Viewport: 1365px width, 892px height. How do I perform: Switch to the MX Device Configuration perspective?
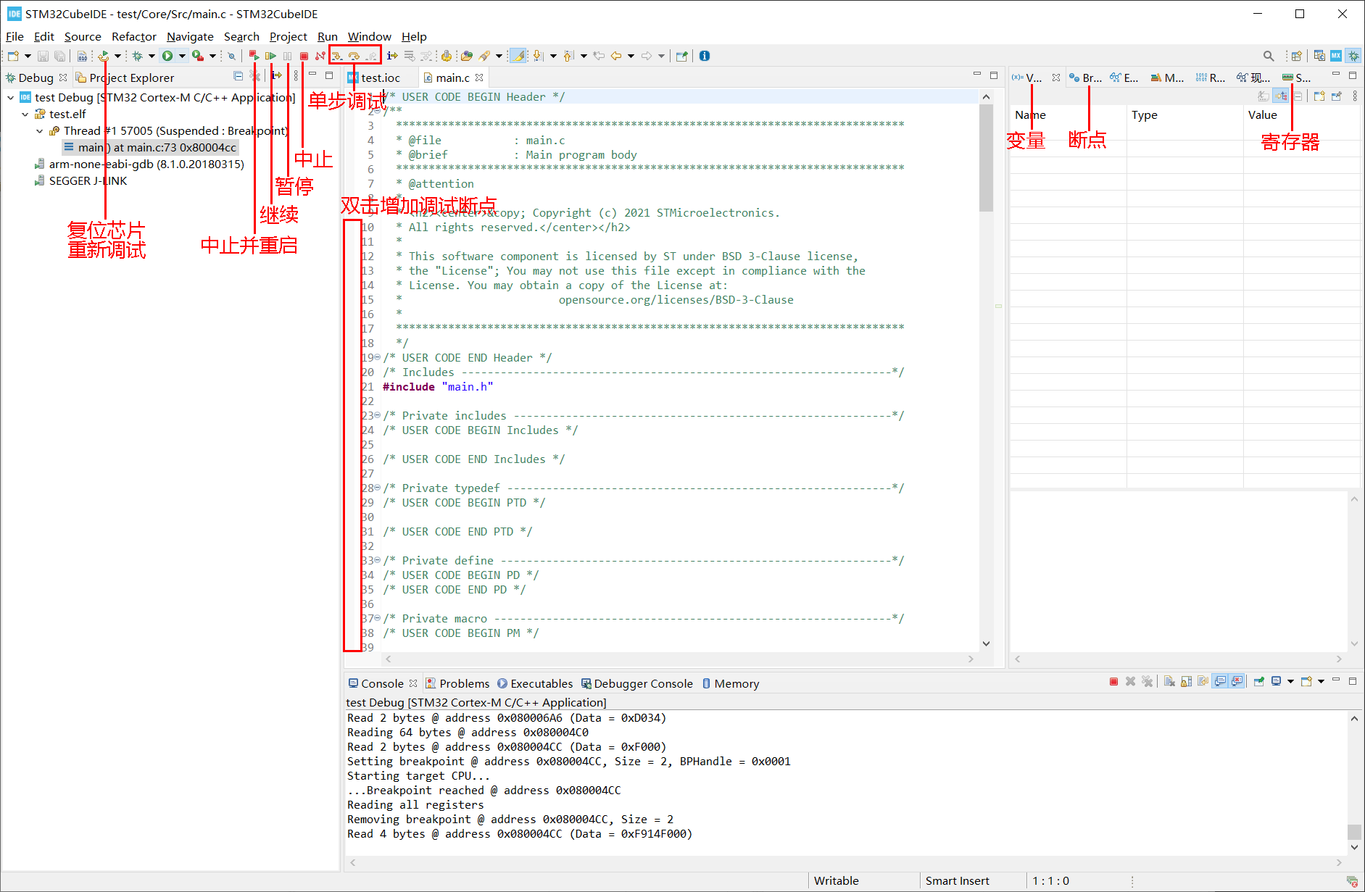click(x=1336, y=56)
